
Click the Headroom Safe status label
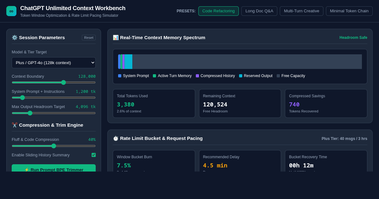353,38
